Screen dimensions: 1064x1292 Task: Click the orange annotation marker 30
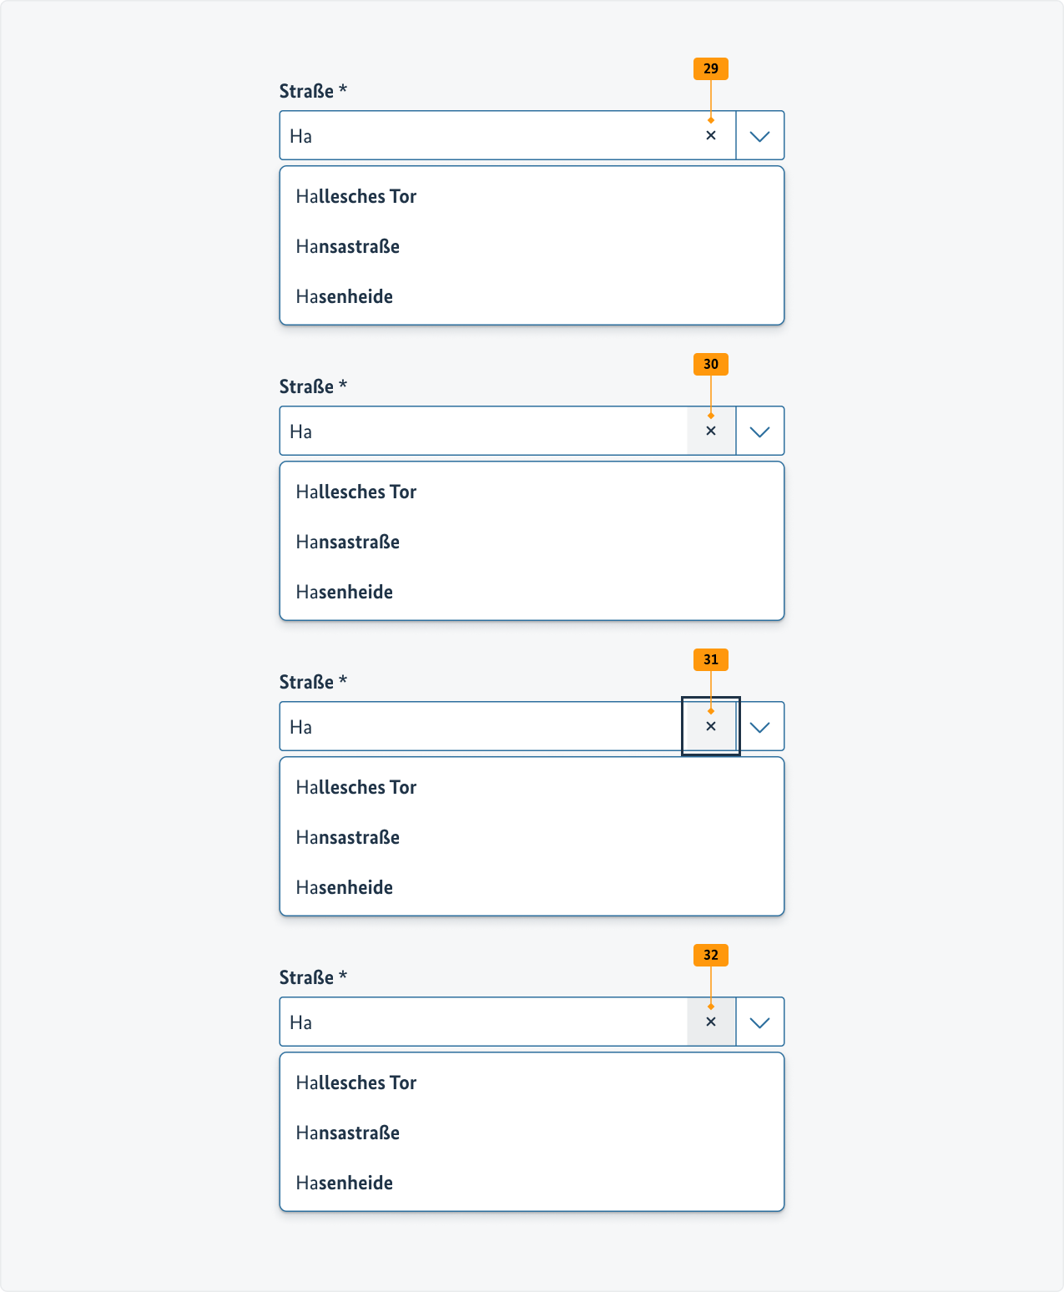710,364
